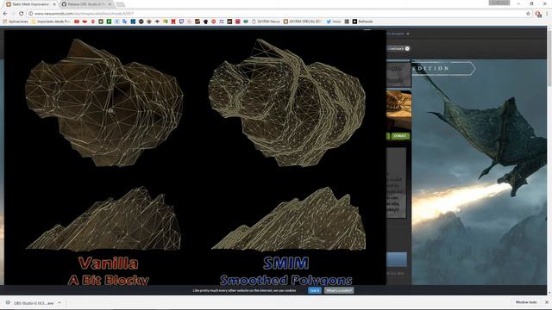Close the Static Mesh Improvement tab
This screenshot has width=552, height=310.
pyautogui.click(x=54, y=4)
